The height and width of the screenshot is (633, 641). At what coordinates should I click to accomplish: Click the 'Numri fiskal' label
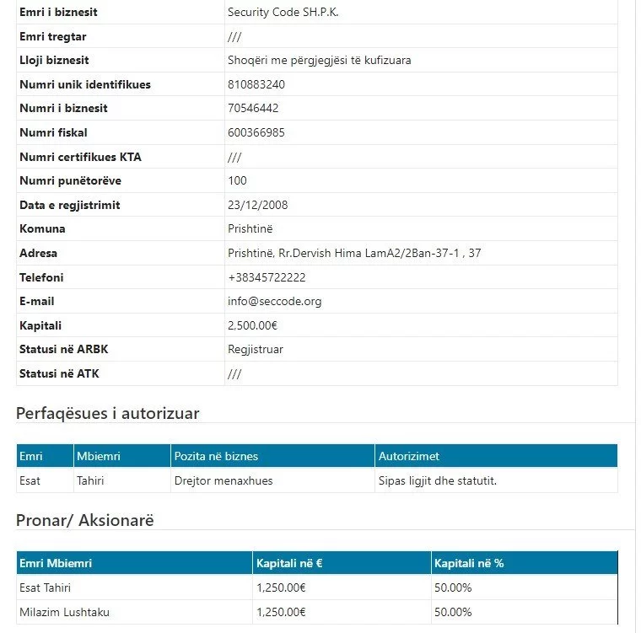[53, 133]
